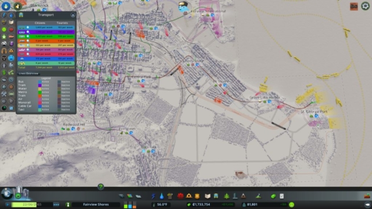The height and width of the screenshot is (209, 372).
Task: Open the Policies panel icon
Action: point(281,196)
